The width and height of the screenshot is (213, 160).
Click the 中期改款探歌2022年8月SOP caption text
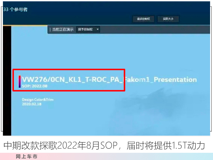[60, 146]
